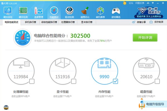Click the 击败全国73%用户 text
This screenshot has width=167, height=111.
point(146,96)
